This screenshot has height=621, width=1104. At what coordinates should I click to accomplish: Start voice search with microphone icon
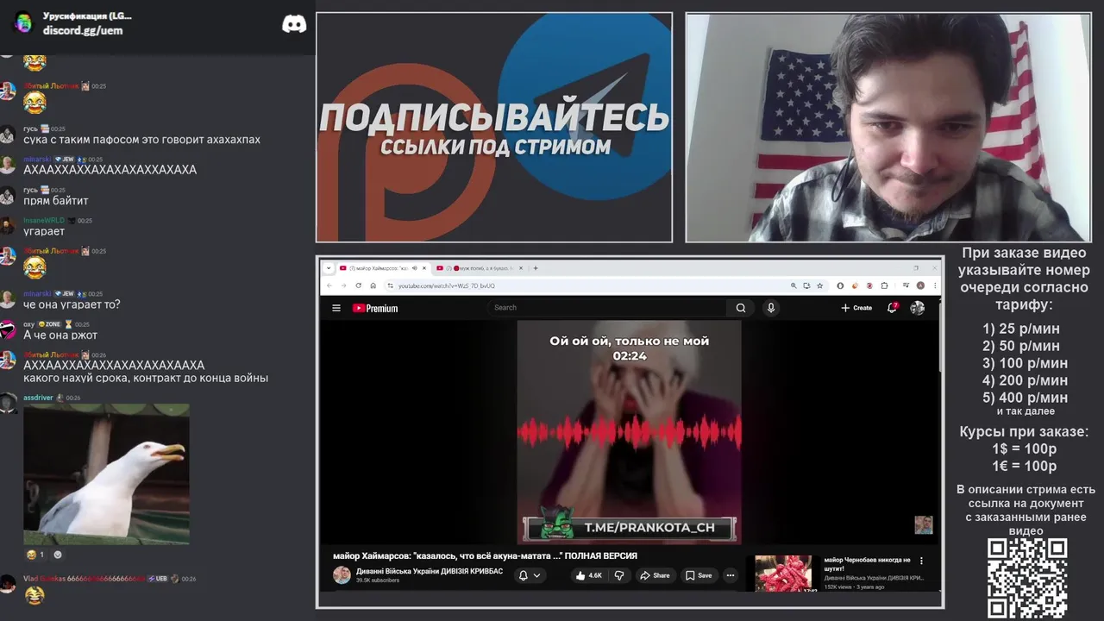(x=771, y=308)
